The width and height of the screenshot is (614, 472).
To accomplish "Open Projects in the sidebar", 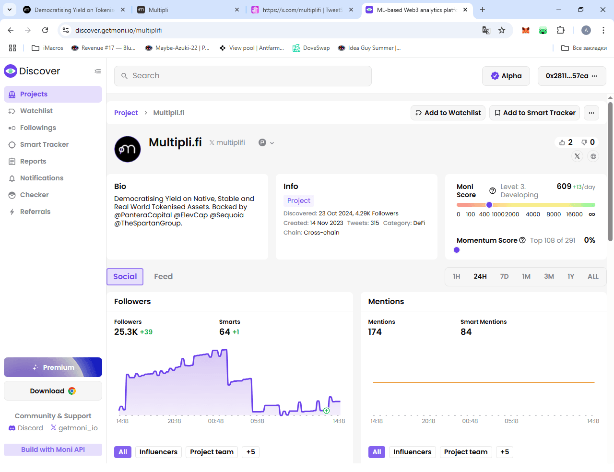I will click(53, 94).
